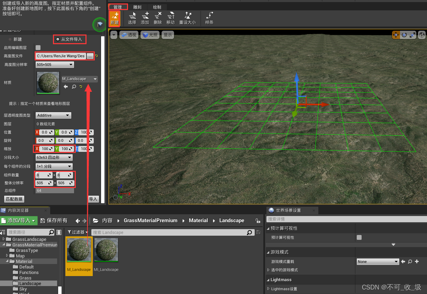
Task: Select the 新建 landscape tool icon
Action: tap(115, 19)
